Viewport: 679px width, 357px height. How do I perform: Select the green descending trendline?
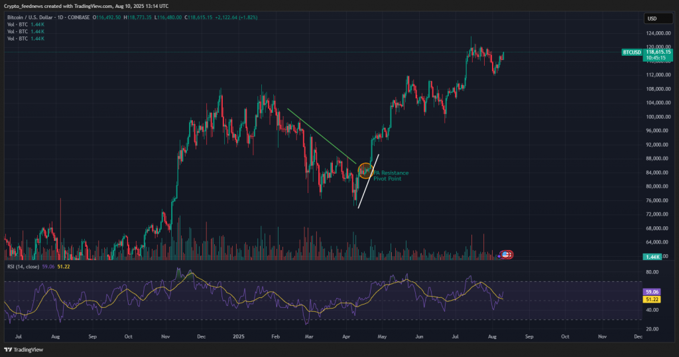pos(322,135)
